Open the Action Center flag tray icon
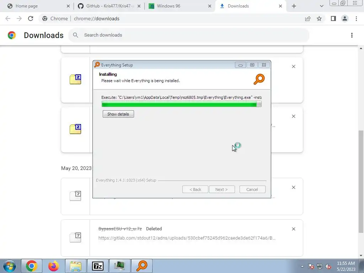 [x=311, y=266]
